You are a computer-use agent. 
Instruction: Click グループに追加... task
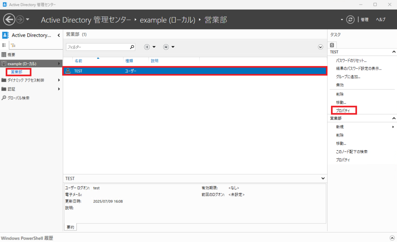(x=348, y=77)
